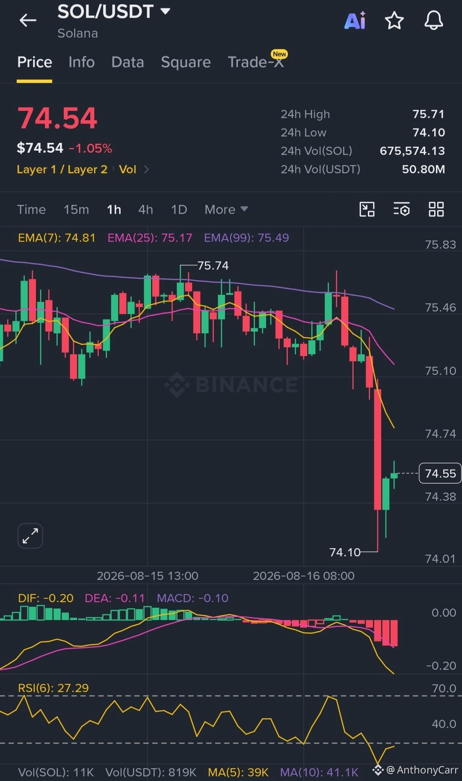Open the Data tab

127,62
